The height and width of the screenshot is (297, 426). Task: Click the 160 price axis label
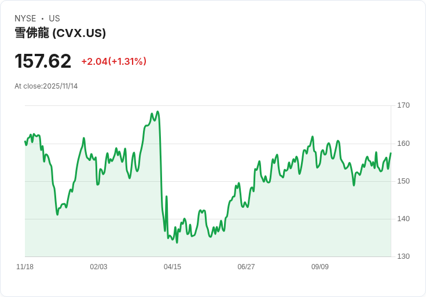point(403,144)
